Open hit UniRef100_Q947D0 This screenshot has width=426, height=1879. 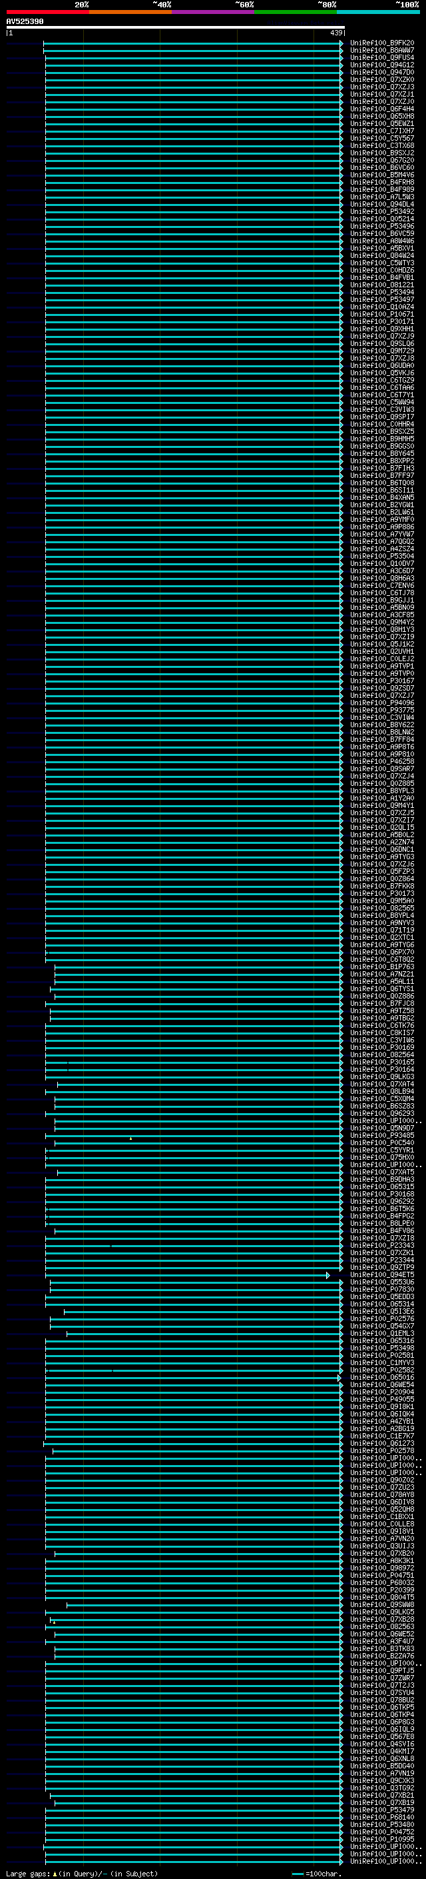pos(382,72)
